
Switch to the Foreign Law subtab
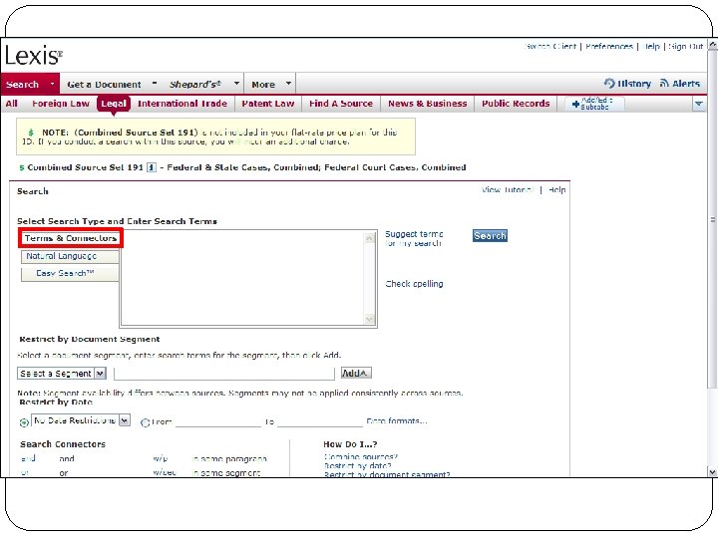[61, 104]
